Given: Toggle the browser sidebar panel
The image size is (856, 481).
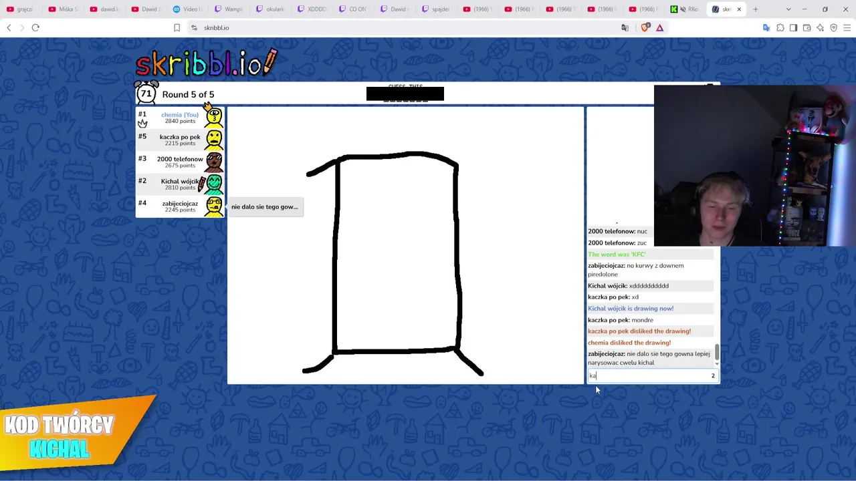Looking at the screenshot, I should (793, 27).
